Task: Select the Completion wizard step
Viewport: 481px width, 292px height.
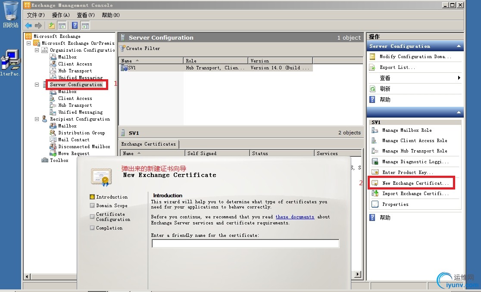Action: coord(106,228)
